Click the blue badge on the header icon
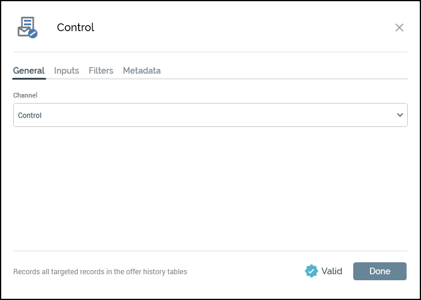This screenshot has height=300, width=421. [34, 34]
